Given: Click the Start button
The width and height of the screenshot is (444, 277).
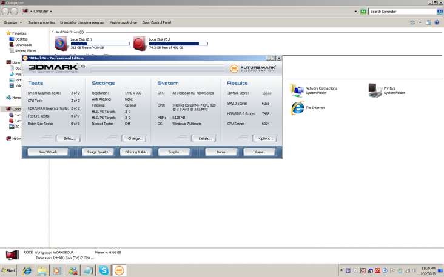Looking at the screenshot, I should (8, 270).
